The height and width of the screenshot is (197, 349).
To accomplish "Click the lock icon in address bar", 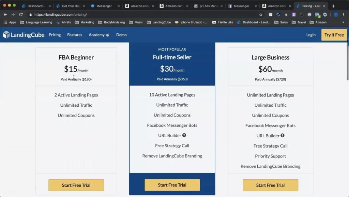I will (30, 15).
